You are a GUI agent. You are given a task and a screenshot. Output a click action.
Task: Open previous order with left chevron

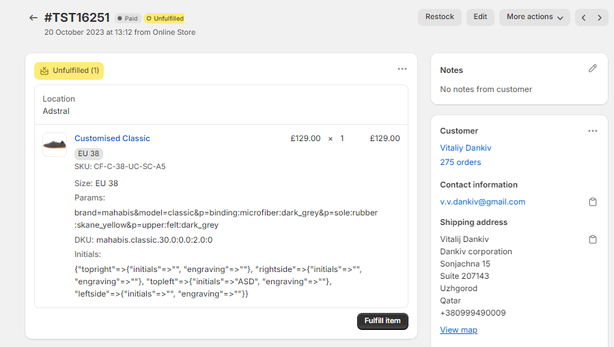point(583,18)
